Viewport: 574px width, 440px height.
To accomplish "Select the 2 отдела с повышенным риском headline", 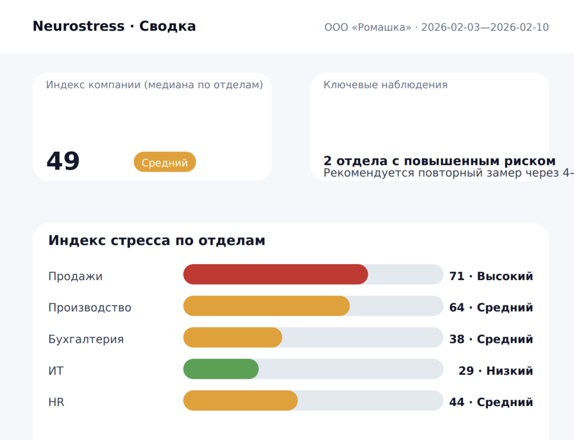I will [439, 161].
